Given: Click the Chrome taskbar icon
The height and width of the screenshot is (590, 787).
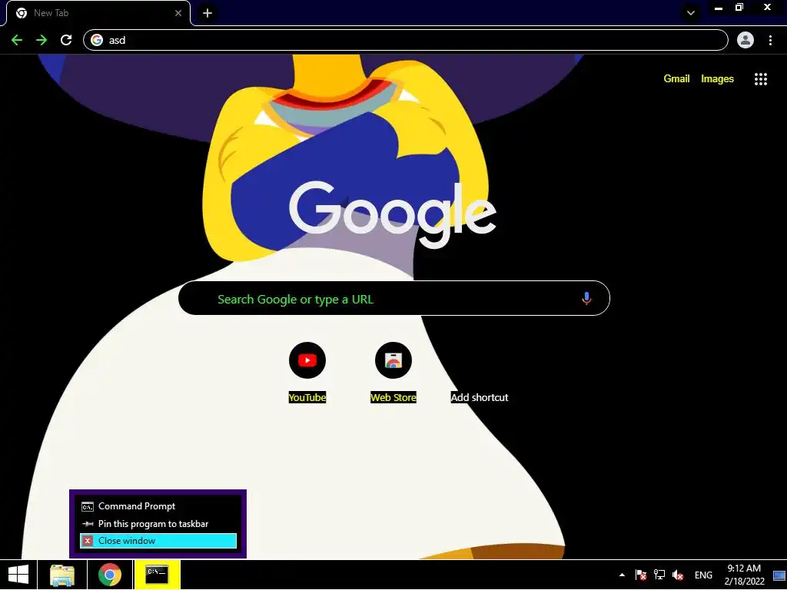Looking at the screenshot, I should click(110, 575).
